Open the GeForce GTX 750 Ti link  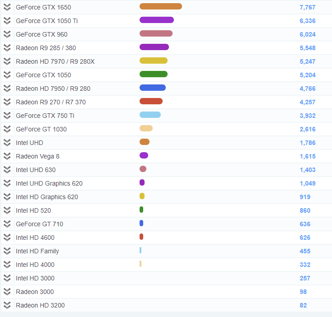[x=45, y=116]
